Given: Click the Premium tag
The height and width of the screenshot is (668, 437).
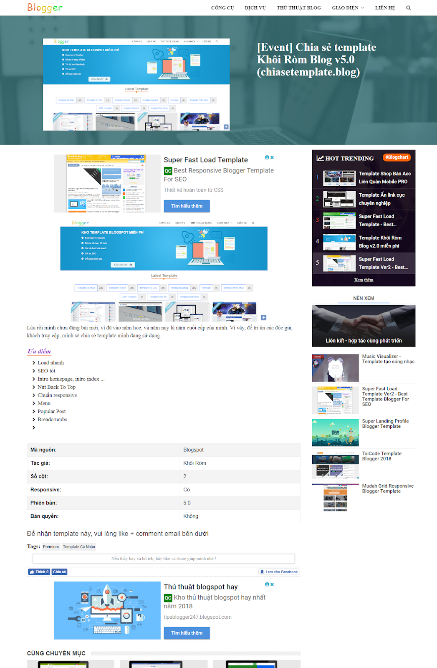Looking at the screenshot, I should tap(51, 547).
